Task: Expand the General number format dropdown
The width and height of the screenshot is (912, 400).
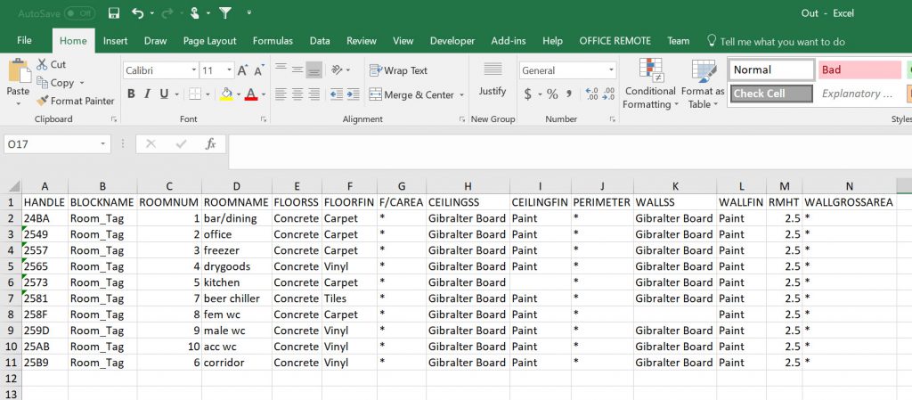Action: tap(611, 70)
